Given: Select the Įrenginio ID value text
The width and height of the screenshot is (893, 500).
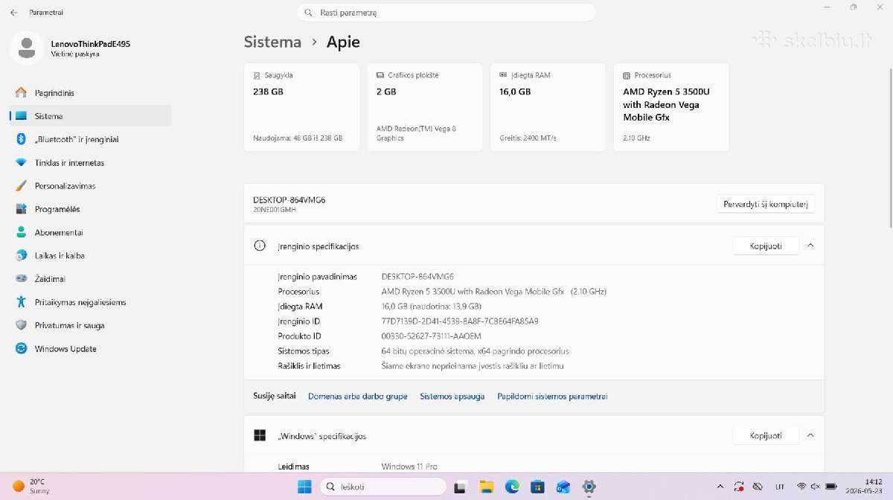Looking at the screenshot, I should [460, 321].
